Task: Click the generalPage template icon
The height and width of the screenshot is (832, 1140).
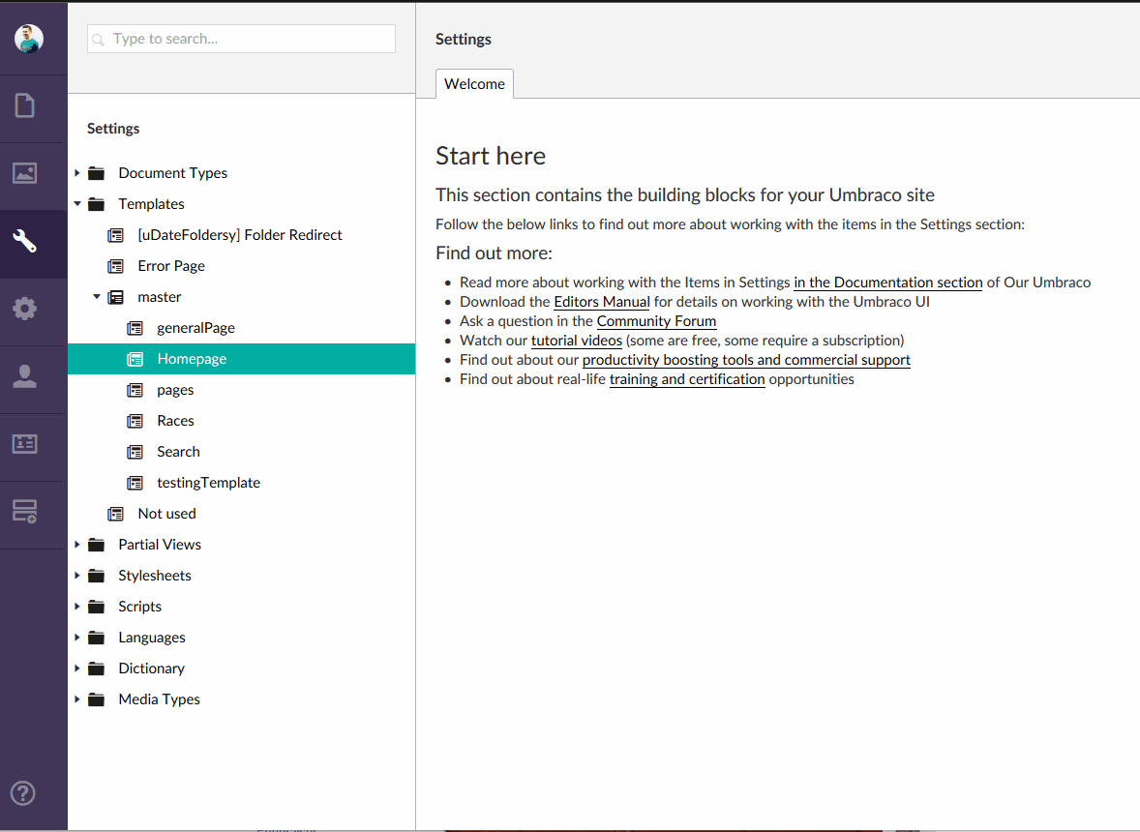Action: (x=135, y=328)
